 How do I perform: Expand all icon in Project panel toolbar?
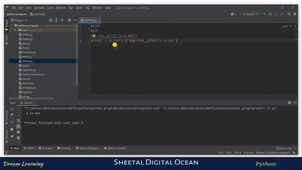(57, 20)
